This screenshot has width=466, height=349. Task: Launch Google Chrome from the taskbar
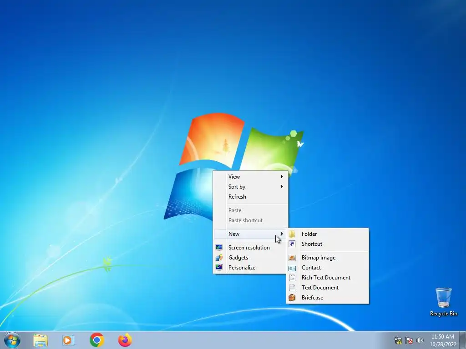[x=96, y=340]
